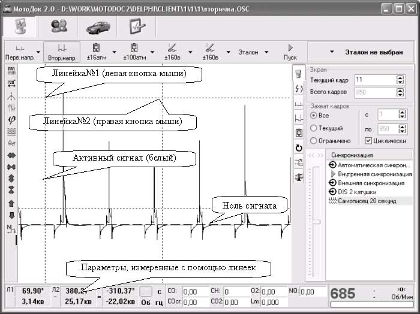Compress signal vertically with inward arrows
The width and height of the screenshot is (420, 314).
tap(11, 190)
